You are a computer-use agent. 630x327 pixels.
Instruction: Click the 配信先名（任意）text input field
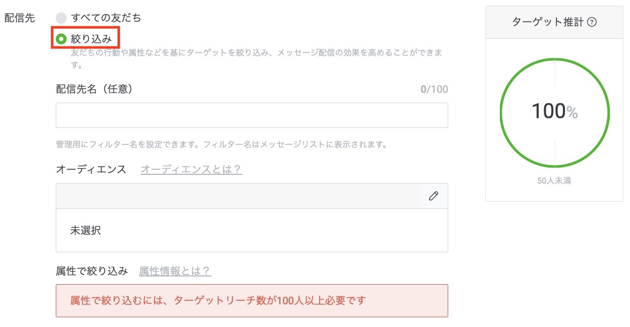251,115
